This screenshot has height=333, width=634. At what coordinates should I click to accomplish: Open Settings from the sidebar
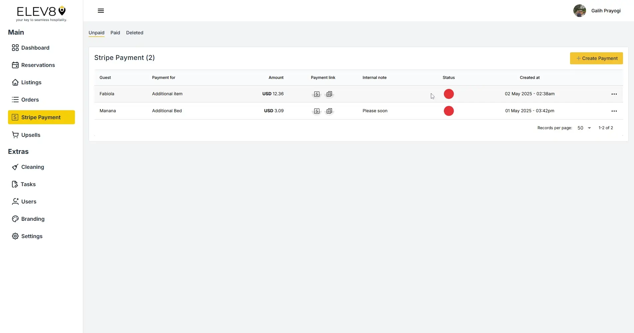[x=31, y=236]
